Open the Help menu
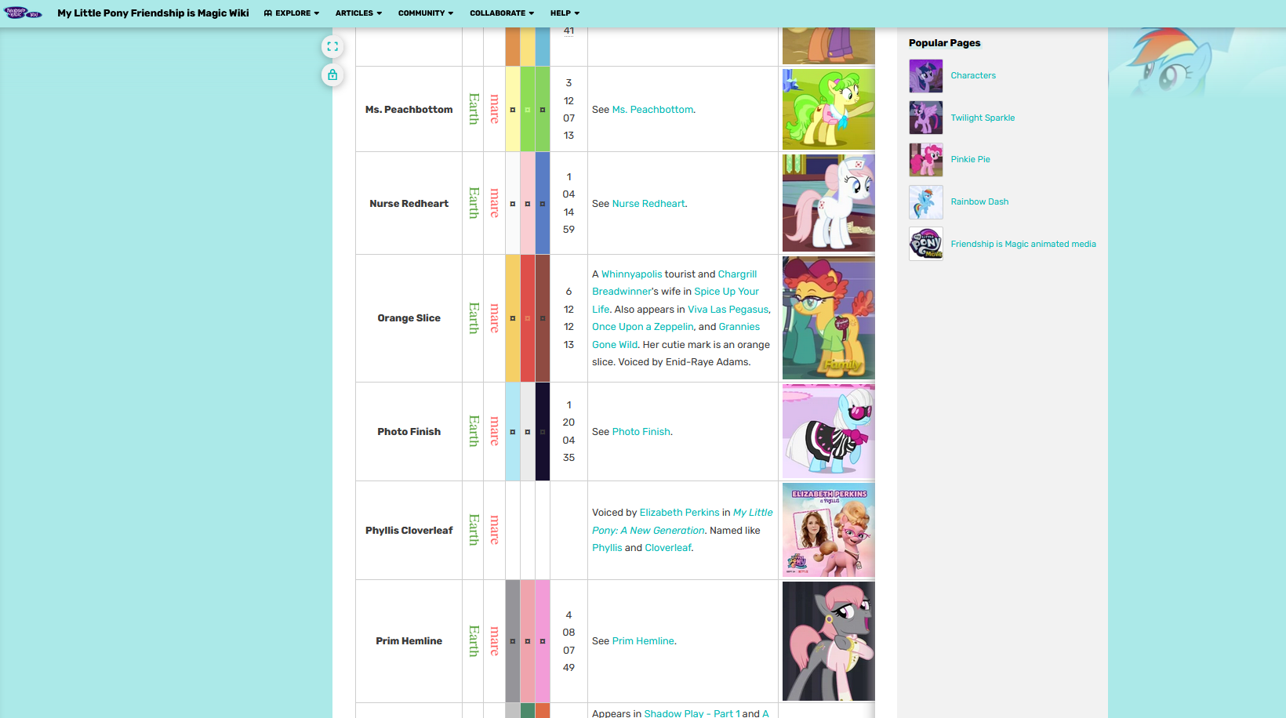 (x=565, y=13)
